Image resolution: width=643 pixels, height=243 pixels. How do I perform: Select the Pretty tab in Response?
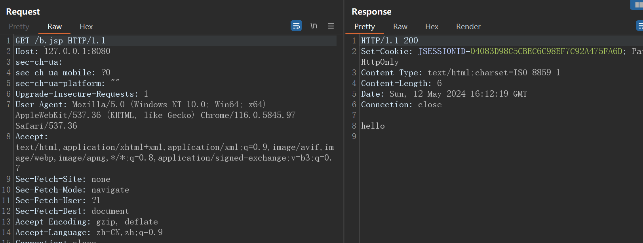(364, 26)
